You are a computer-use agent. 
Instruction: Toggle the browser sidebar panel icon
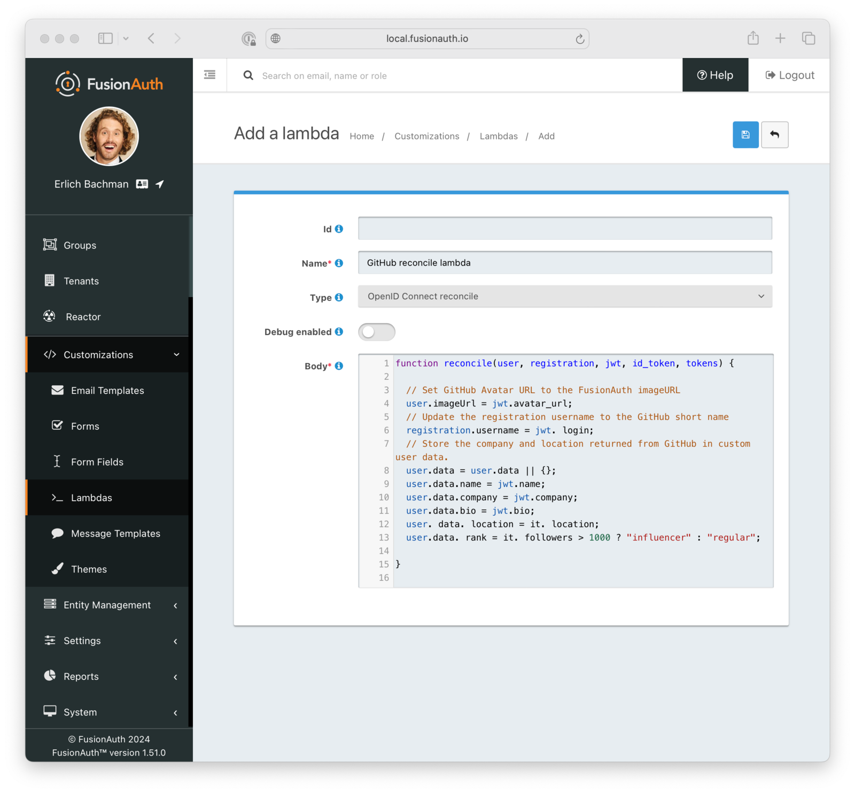(x=105, y=38)
